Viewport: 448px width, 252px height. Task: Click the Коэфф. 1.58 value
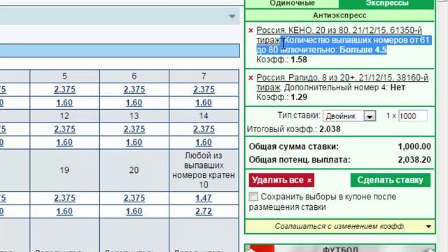(299, 59)
